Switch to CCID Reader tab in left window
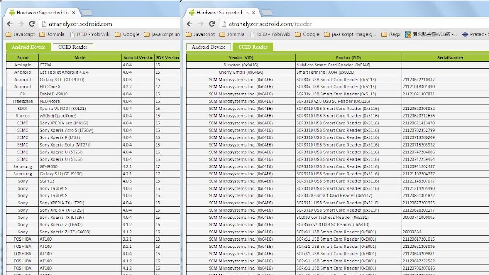The height and width of the screenshot is (275, 489). (x=73, y=47)
